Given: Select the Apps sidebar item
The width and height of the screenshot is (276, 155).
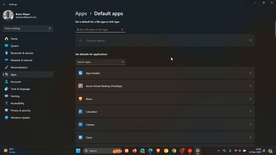Looking at the screenshot, I should (28, 74).
